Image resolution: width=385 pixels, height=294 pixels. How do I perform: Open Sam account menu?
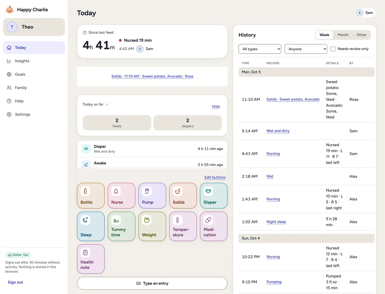point(365,13)
